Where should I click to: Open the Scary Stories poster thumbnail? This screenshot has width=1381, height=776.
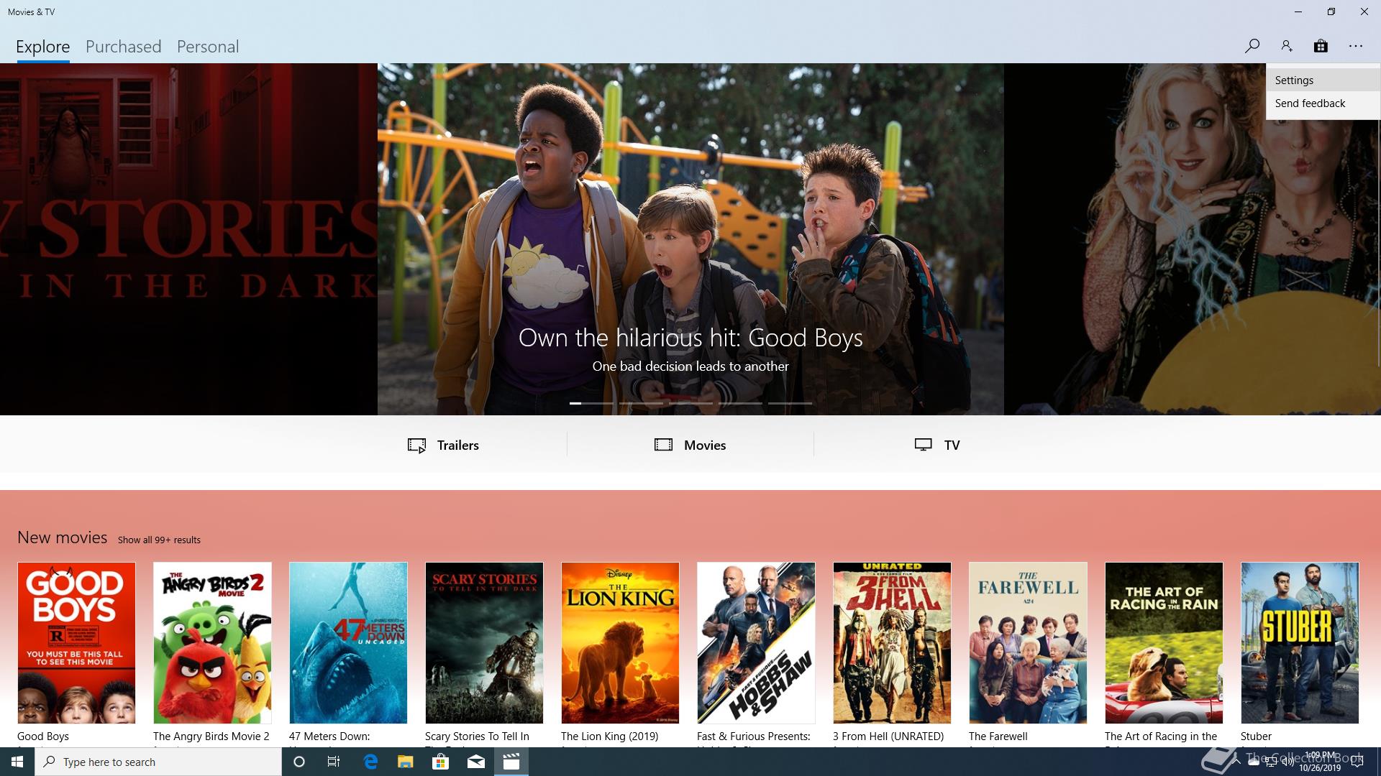pos(484,643)
